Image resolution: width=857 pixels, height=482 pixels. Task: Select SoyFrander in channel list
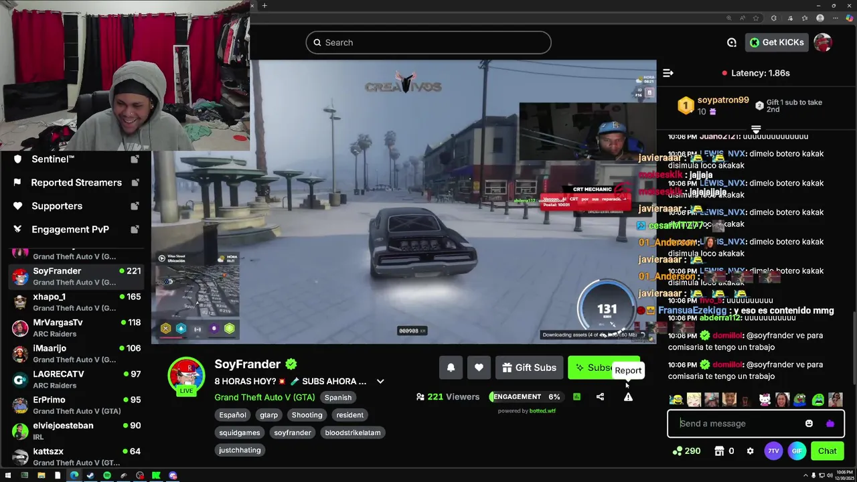[78, 276]
